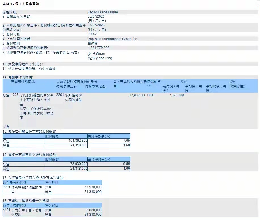
Task: Click label 10. 大股東的姓名（中文）
Action: click(x=23, y=64)
